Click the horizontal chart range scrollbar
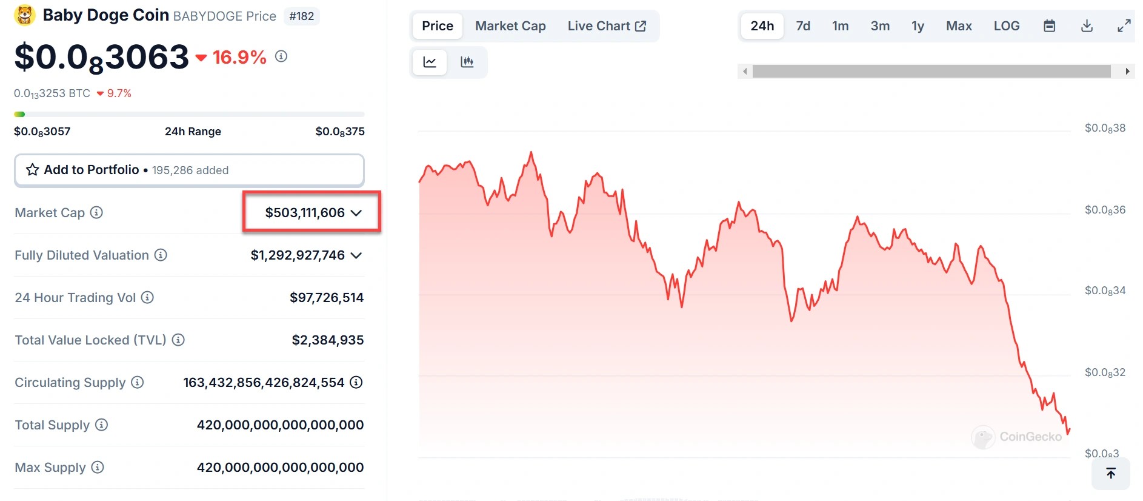Screen dimensions: 1143x501 pos(931,71)
